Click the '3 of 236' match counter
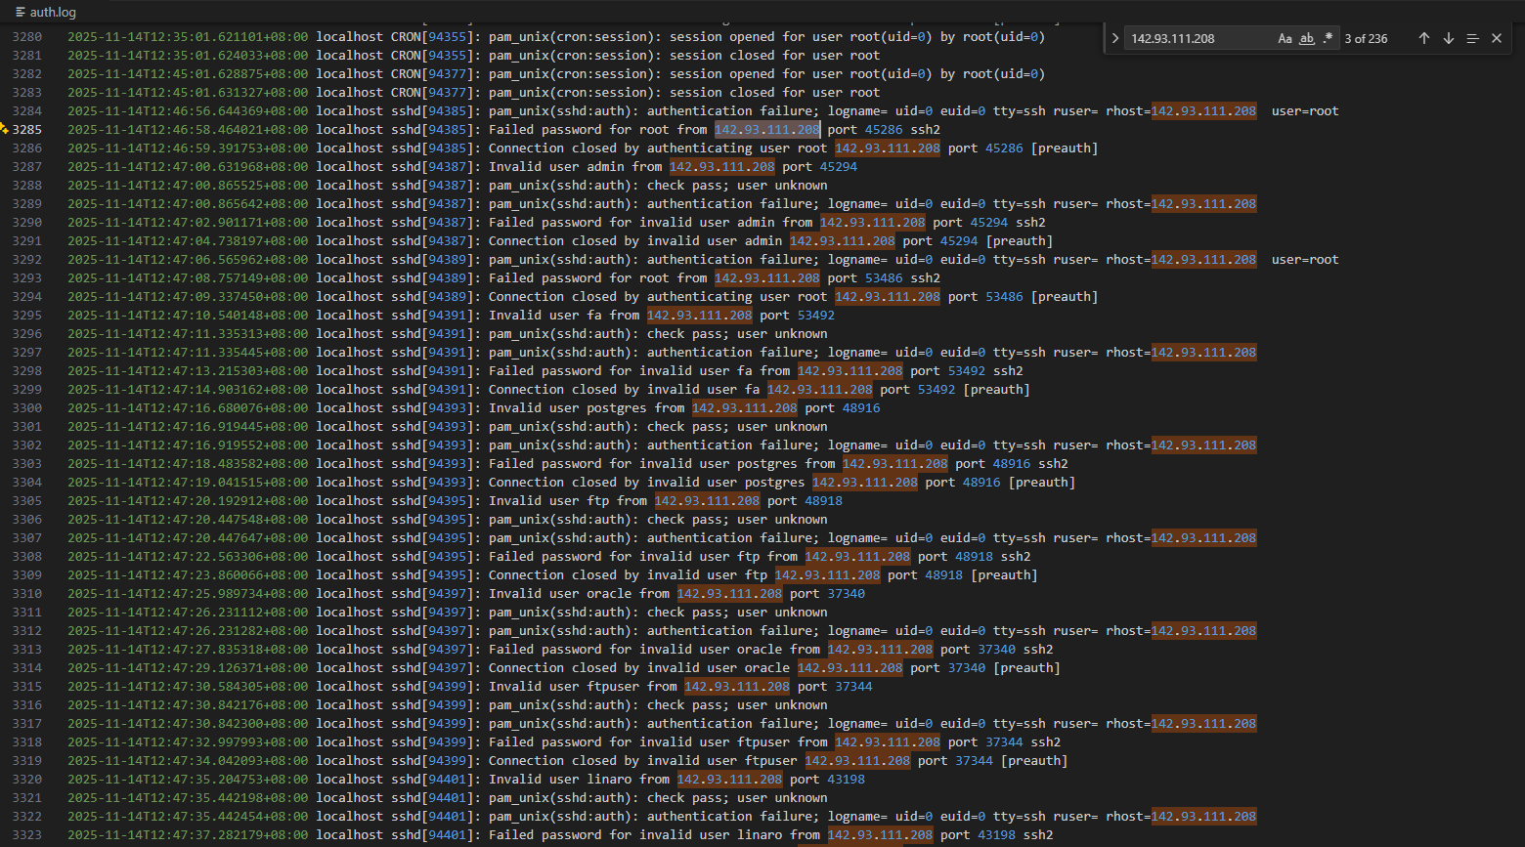Image resolution: width=1525 pixels, height=847 pixels. [1366, 38]
